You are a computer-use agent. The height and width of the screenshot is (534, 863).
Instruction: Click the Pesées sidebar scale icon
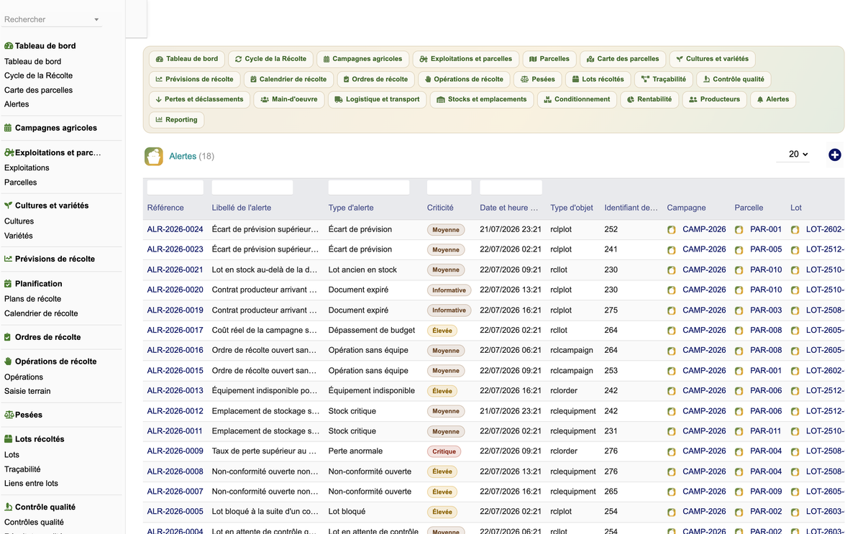tap(9, 415)
